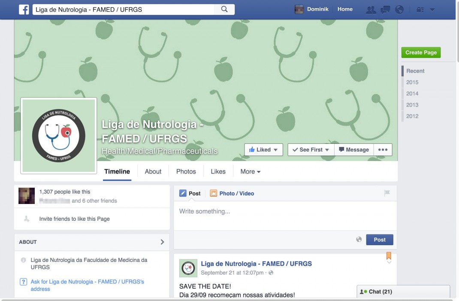Viewport: 459px width, 301px height.
Task: Click the page description text in About
Action: click(x=89, y=264)
